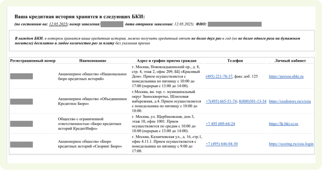The image size is (322, 170).
Task: Click phone number 8(800)301-13-34
Action: (x=253, y=101)
